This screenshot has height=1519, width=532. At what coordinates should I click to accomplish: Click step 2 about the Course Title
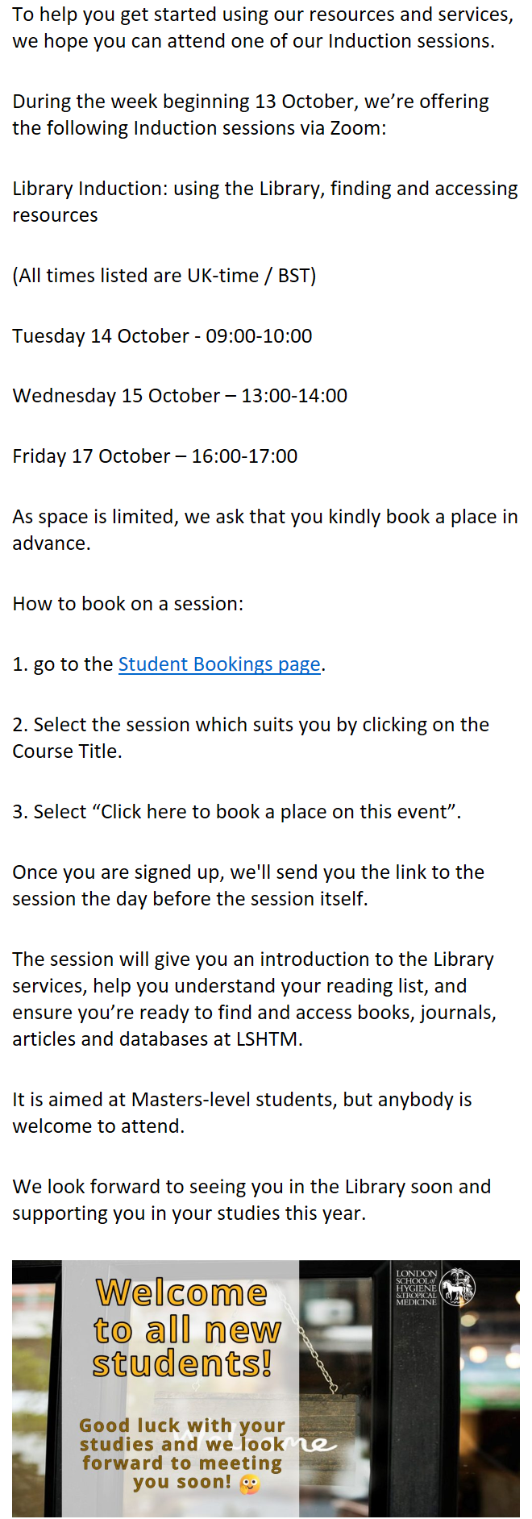pyautogui.click(x=250, y=738)
